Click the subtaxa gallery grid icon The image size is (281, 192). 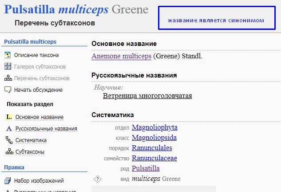(x=8, y=67)
